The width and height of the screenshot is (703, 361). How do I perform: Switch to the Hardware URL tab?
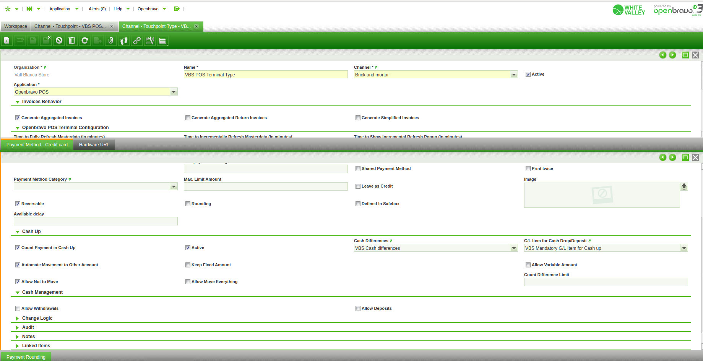pos(94,145)
